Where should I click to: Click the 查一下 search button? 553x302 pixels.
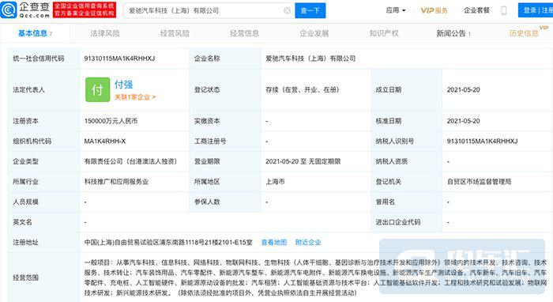pos(310,10)
